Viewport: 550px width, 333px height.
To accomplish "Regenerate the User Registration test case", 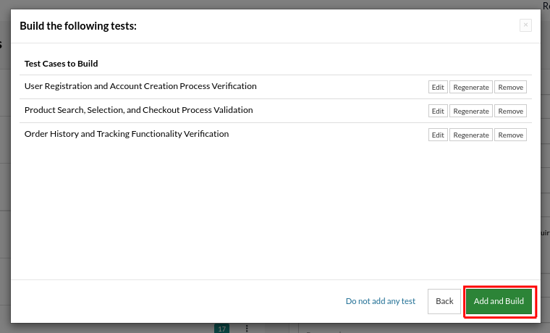I will (470, 88).
